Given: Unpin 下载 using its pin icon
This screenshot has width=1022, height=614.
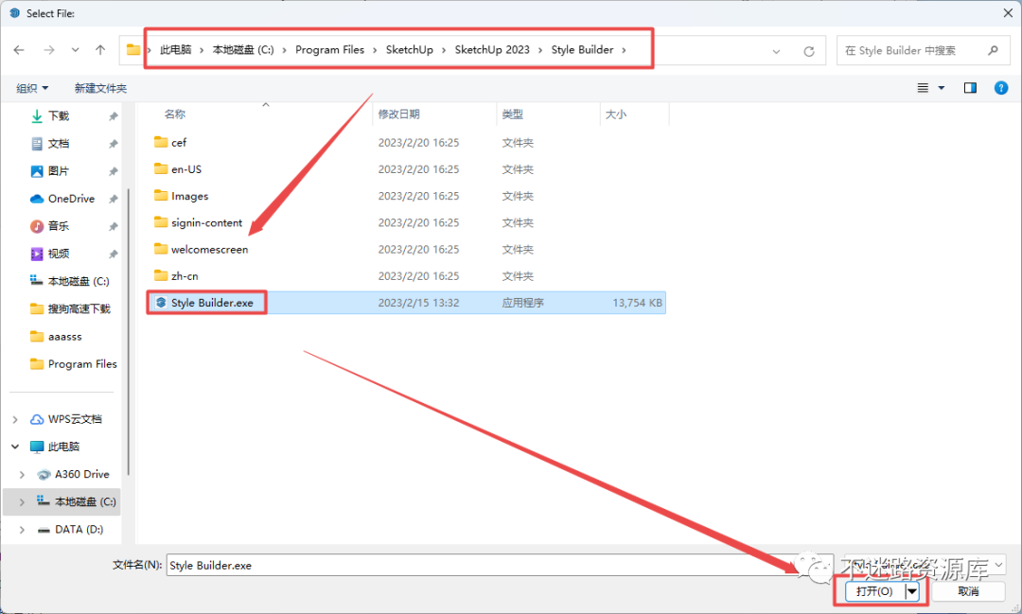Looking at the screenshot, I should click(114, 116).
